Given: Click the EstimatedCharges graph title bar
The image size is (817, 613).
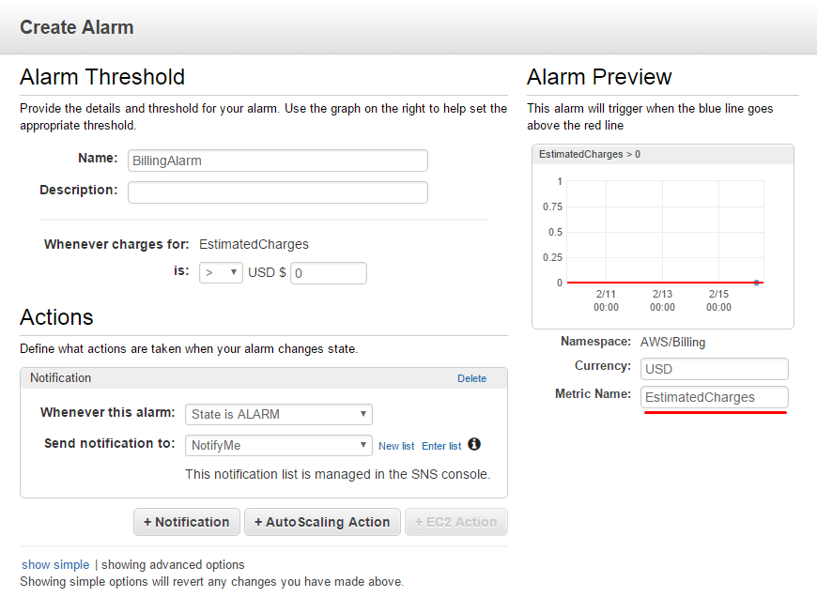Looking at the screenshot, I should click(x=663, y=154).
